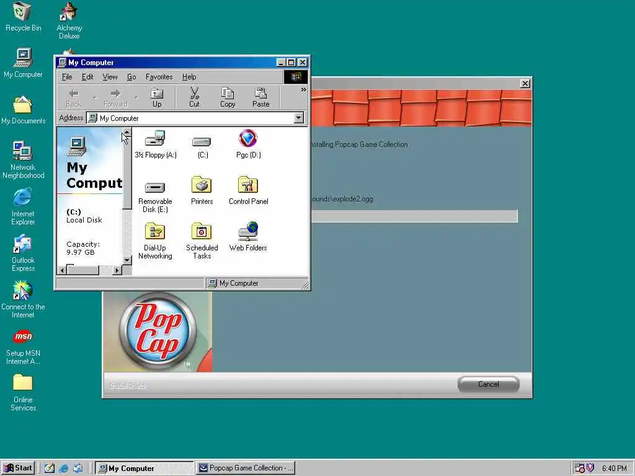Click the "Capacity: 9.97 GB" text
Viewport: 635px width, 476px height.
83,248
